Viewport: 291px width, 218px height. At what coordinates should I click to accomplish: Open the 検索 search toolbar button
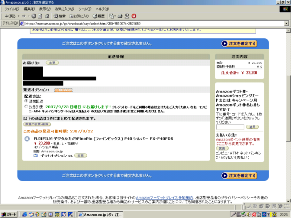click(60, 16)
